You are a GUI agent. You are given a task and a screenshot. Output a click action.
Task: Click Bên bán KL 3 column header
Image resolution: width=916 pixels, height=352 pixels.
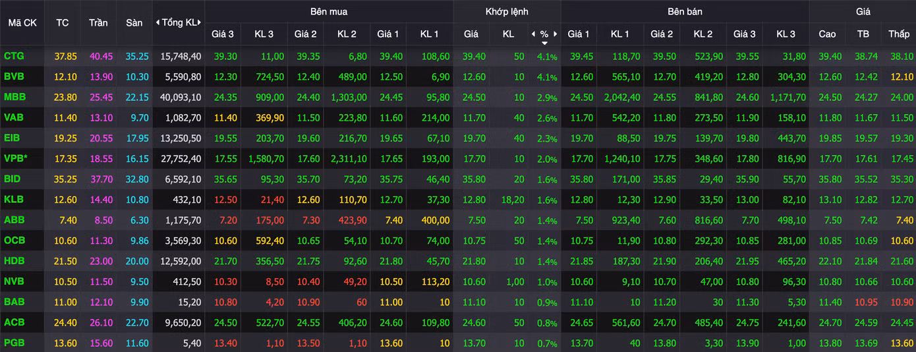coord(786,34)
